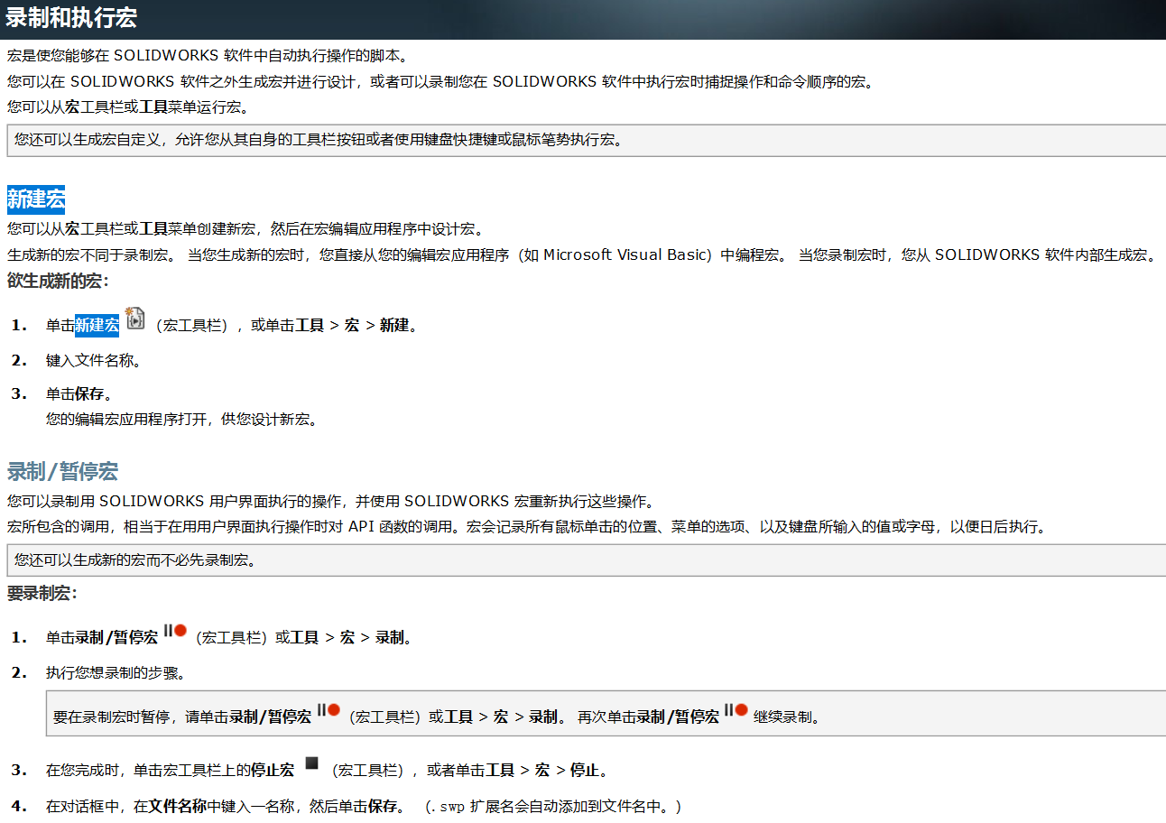Click the "录制/暂停宏" section heading

62,472
